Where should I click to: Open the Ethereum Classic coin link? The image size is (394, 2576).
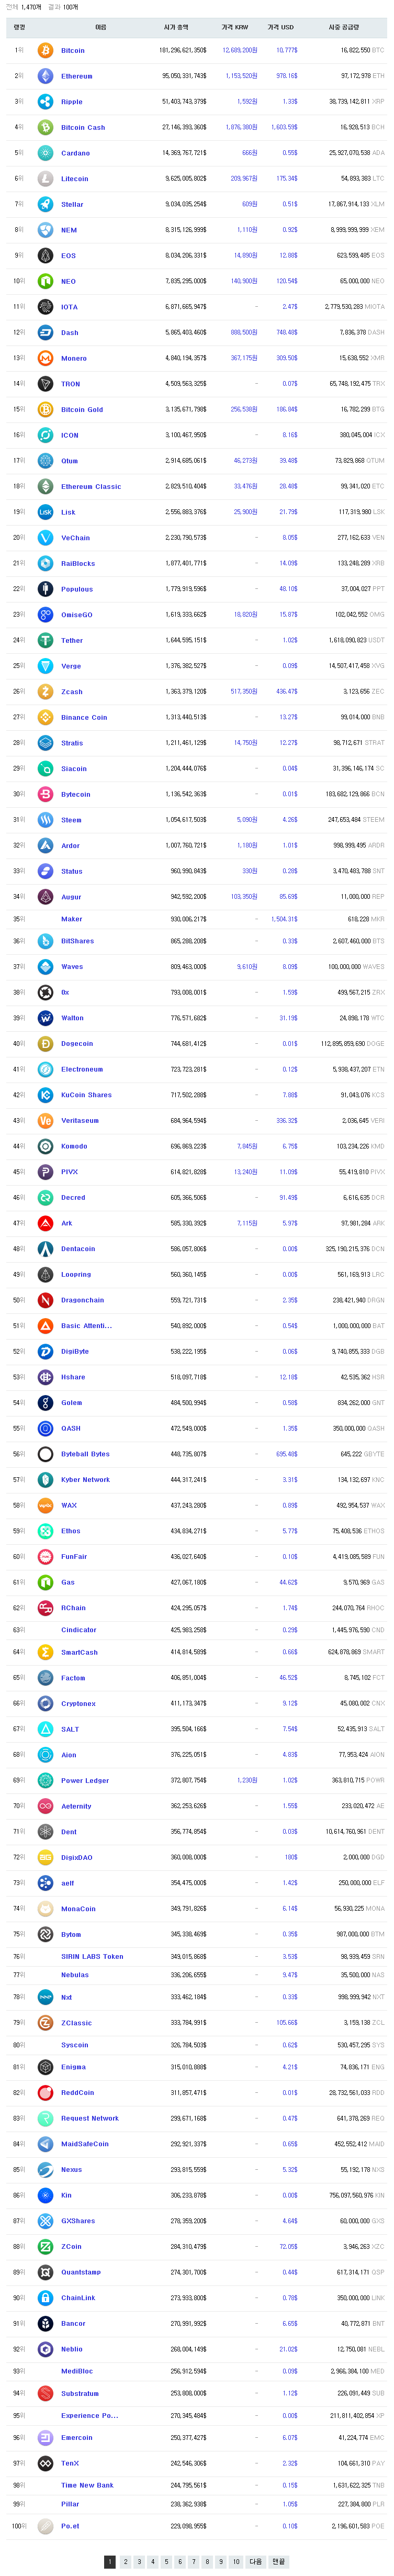tap(91, 487)
